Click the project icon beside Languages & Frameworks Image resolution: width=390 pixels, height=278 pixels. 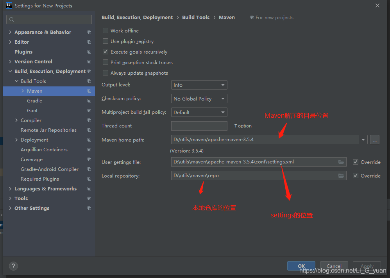pos(89,188)
